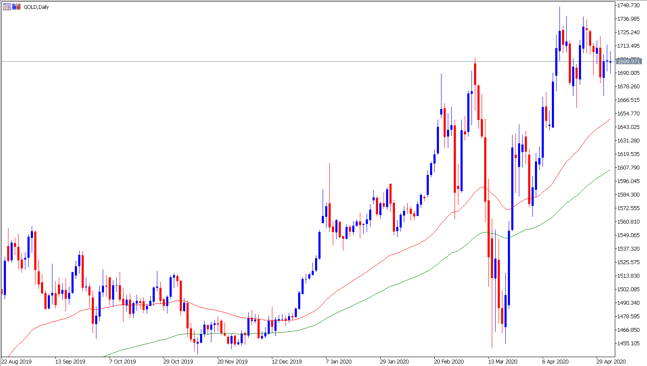This screenshot has height=366, width=647.
Task: Click the 20 Feb 2020 date label
Action: point(449,362)
